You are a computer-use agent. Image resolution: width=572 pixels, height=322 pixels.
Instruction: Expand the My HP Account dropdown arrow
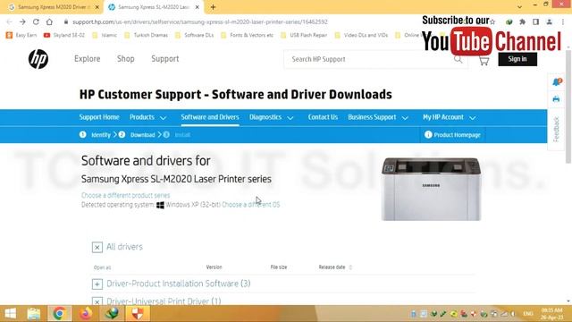(473, 117)
